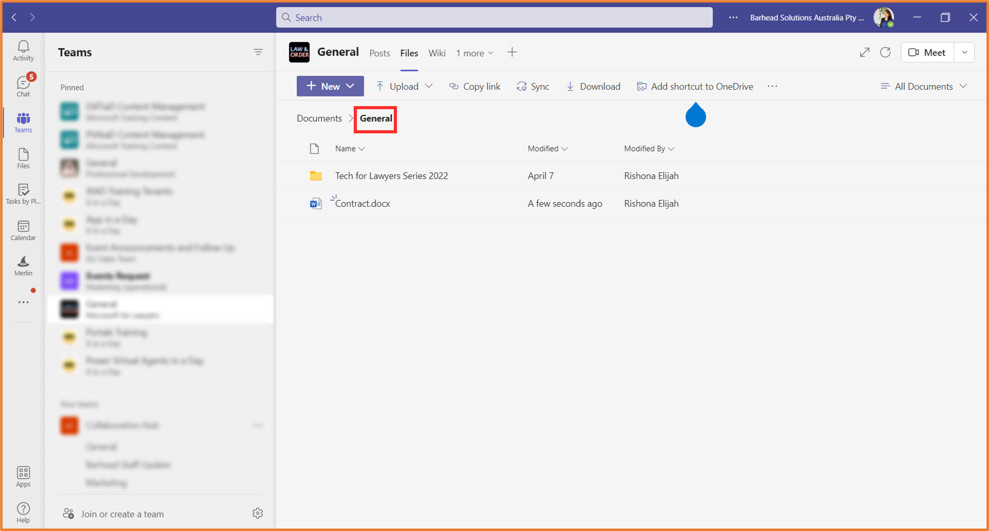Switch to the Posts tab
The image size is (989, 531).
(379, 53)
